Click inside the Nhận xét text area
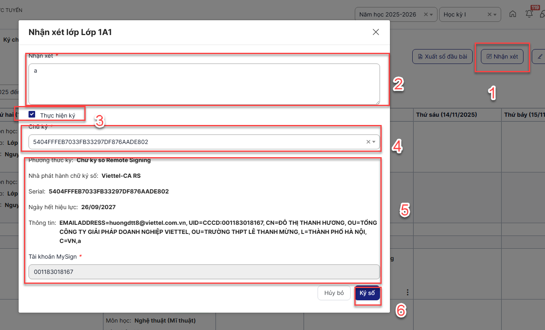The height and width of the screenshot is (330, 545). click(x=204, y=84)
